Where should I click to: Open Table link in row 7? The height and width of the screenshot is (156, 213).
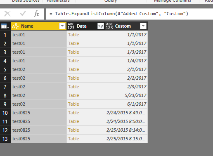pyautogui.click(x=73, y=87)
